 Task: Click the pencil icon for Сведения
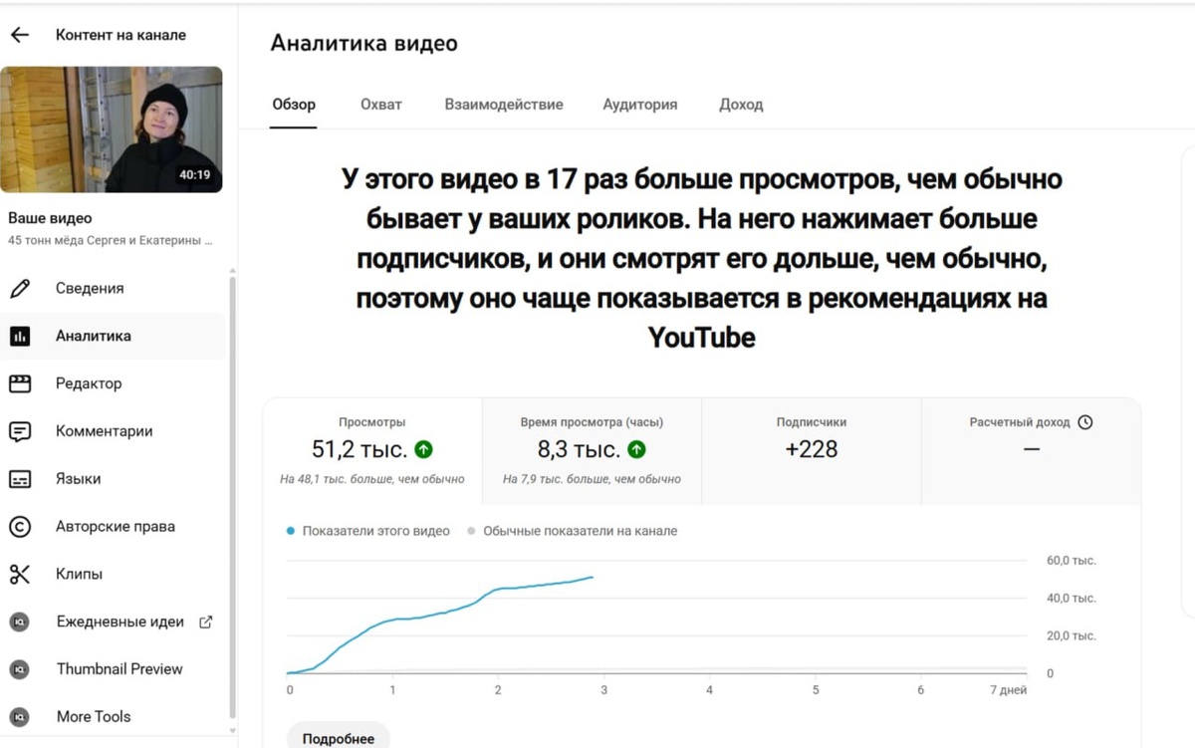[20, 289]
